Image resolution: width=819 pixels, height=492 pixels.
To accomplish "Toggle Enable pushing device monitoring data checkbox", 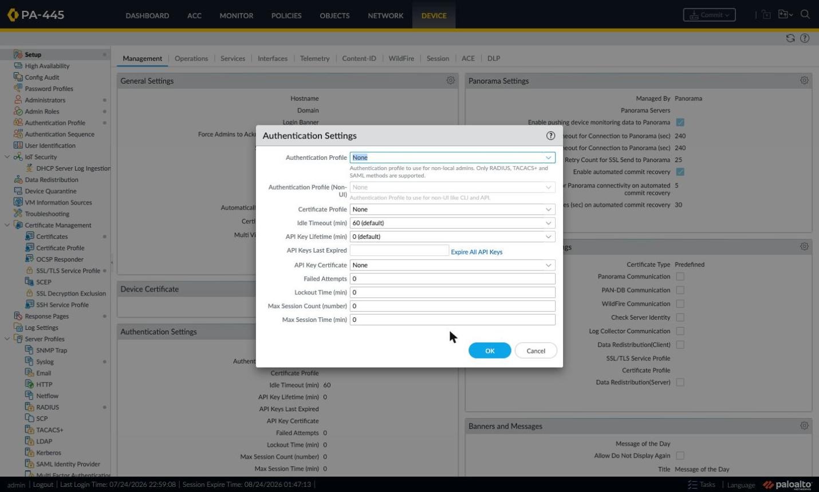I will point(680,123).
